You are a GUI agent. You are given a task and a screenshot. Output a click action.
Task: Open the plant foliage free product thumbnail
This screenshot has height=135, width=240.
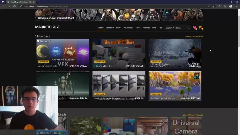tap(85, 126)
